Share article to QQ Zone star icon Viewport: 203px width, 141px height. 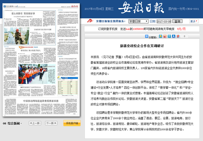coord(161,36)
